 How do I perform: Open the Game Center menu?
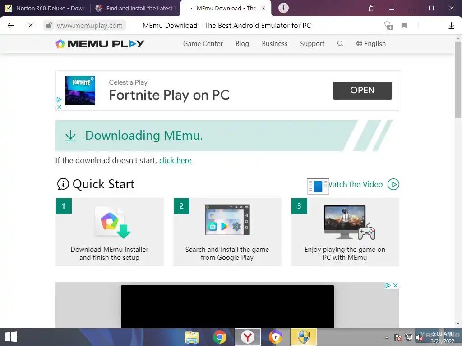pyautogui.click(x=203, y=44)
